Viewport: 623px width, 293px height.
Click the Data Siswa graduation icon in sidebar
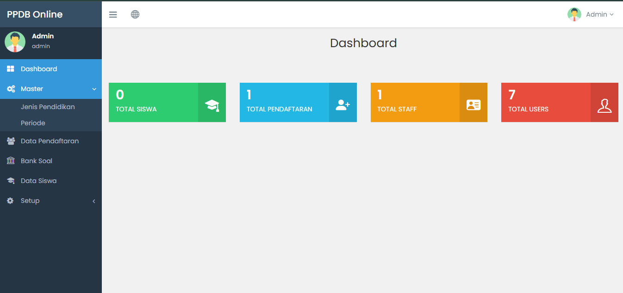[x=11, y=181]
